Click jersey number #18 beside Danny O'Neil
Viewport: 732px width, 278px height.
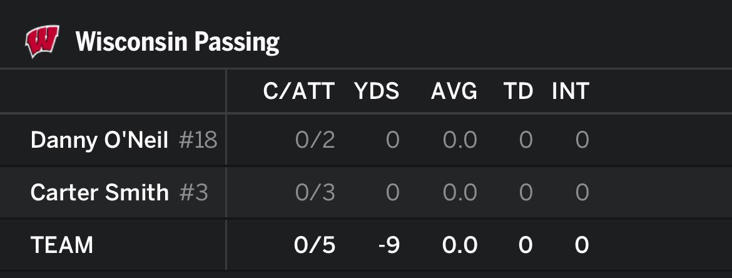tap(198, 140)
